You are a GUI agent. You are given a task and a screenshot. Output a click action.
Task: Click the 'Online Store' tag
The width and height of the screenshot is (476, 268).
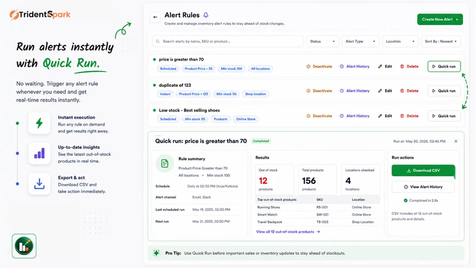tap(246, 119)
